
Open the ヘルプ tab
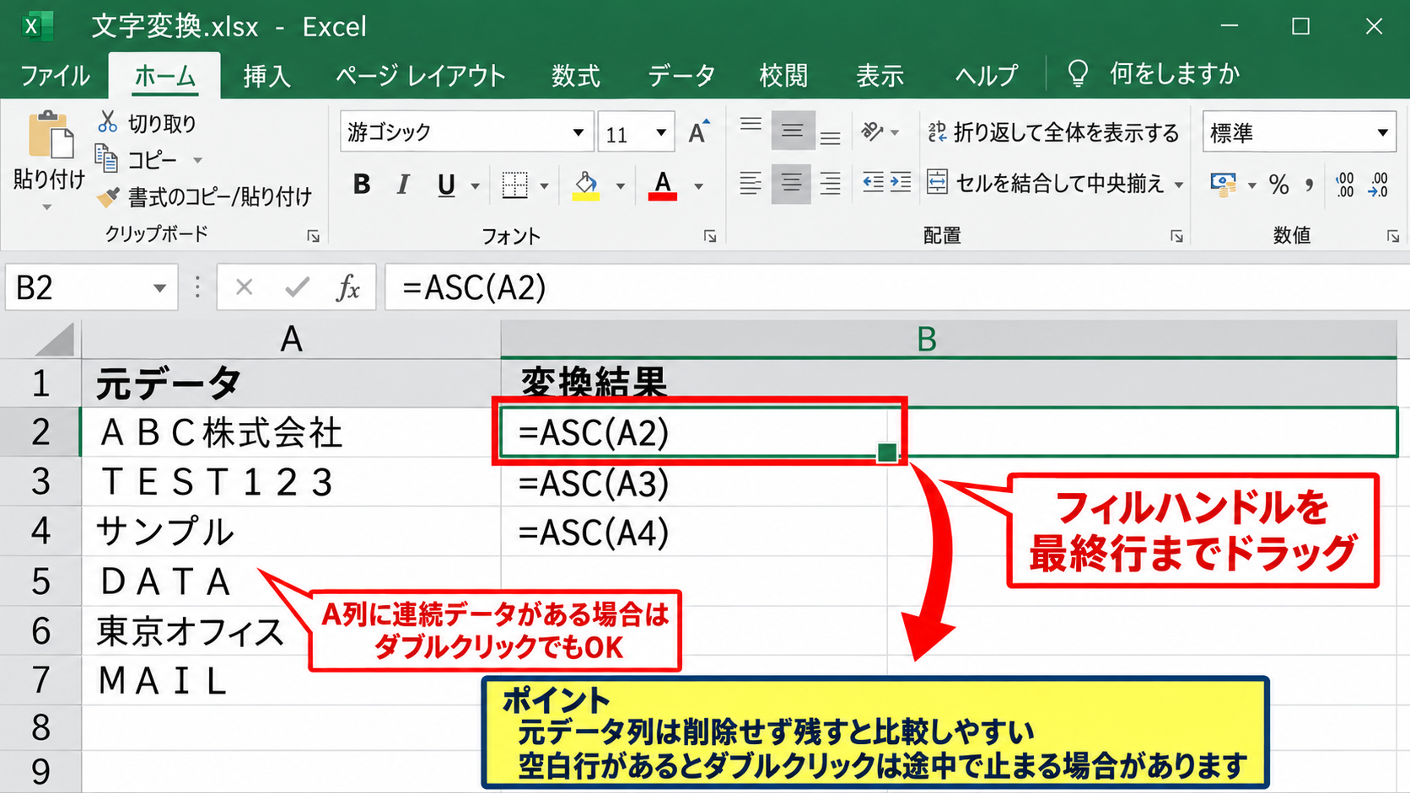[986, 76]
